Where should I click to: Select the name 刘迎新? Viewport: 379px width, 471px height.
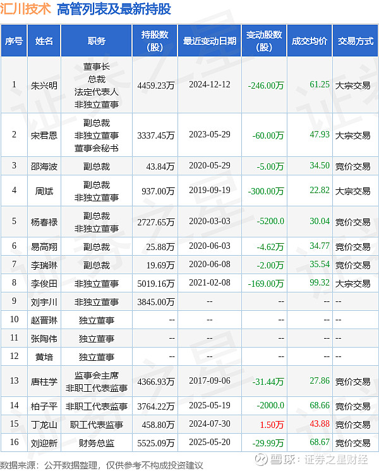44,443
